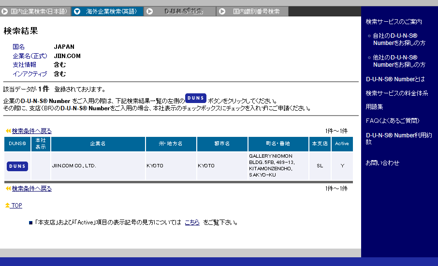Click the JAPAN country value
Image resolution: width=438 pixels, height=266 pixels.
click(x=64, y=46)
